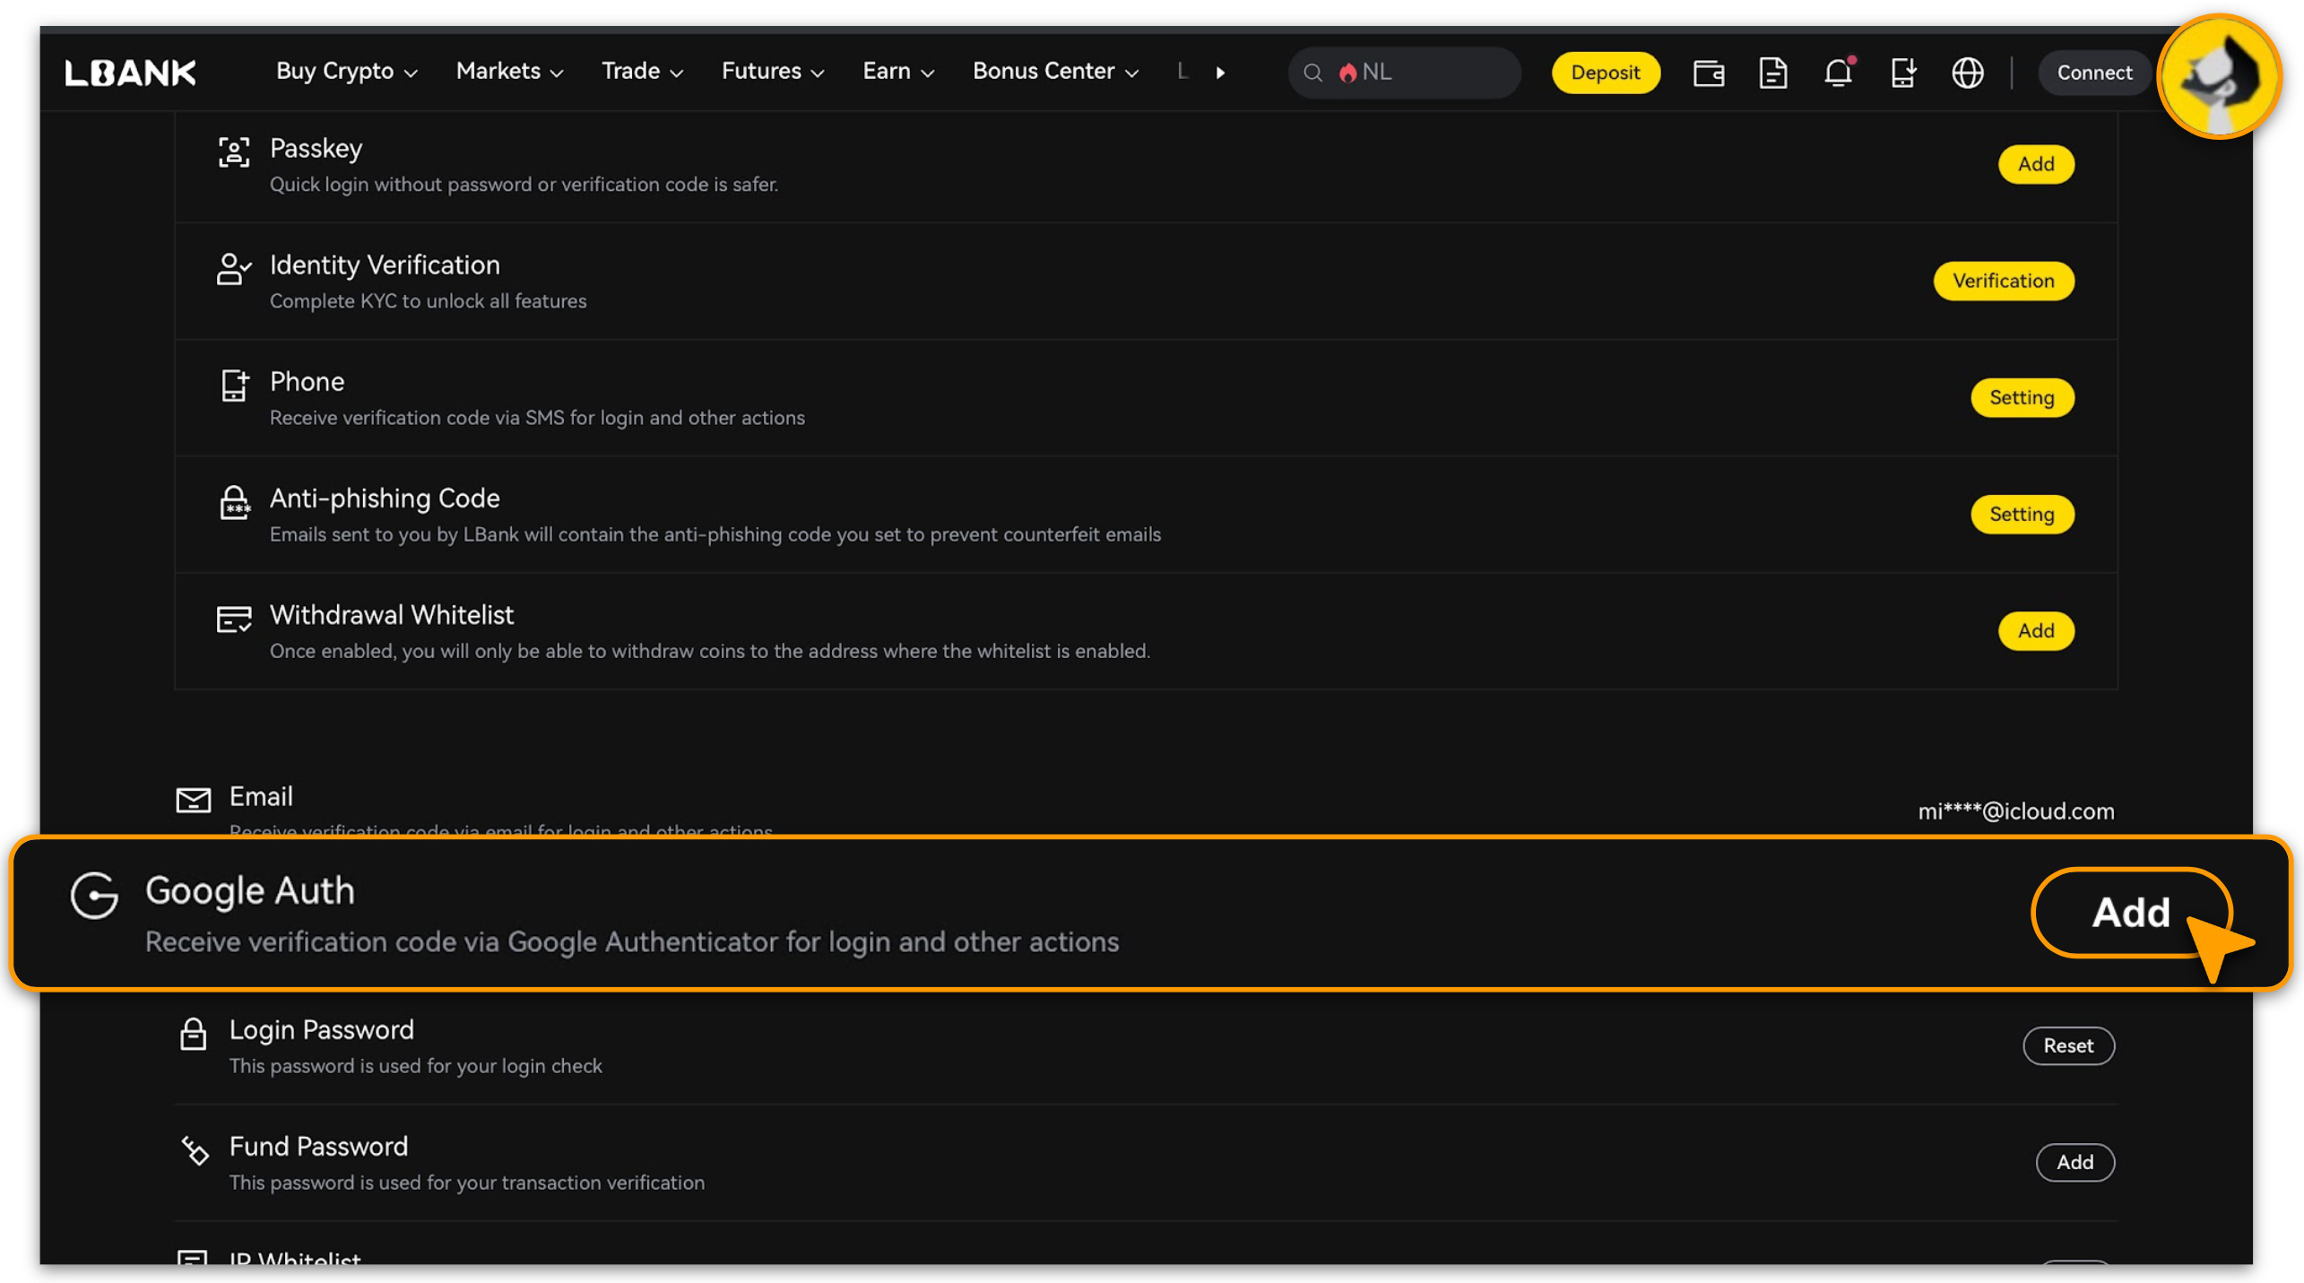Open the notifications bell
The image size is (2304, 1283).
1838,73
